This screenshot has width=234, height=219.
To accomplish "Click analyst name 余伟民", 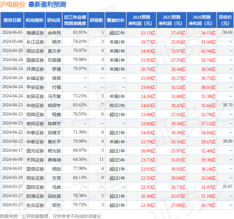I will click(54, 33).
